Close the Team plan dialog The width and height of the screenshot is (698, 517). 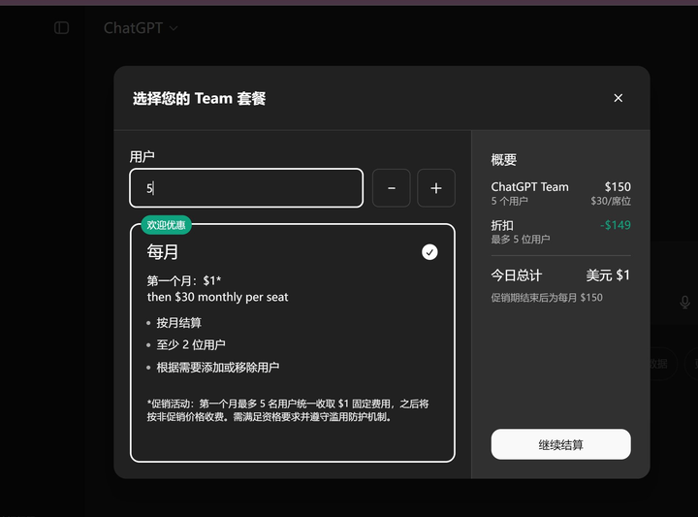pyautogui.click(x=618, y=98)
